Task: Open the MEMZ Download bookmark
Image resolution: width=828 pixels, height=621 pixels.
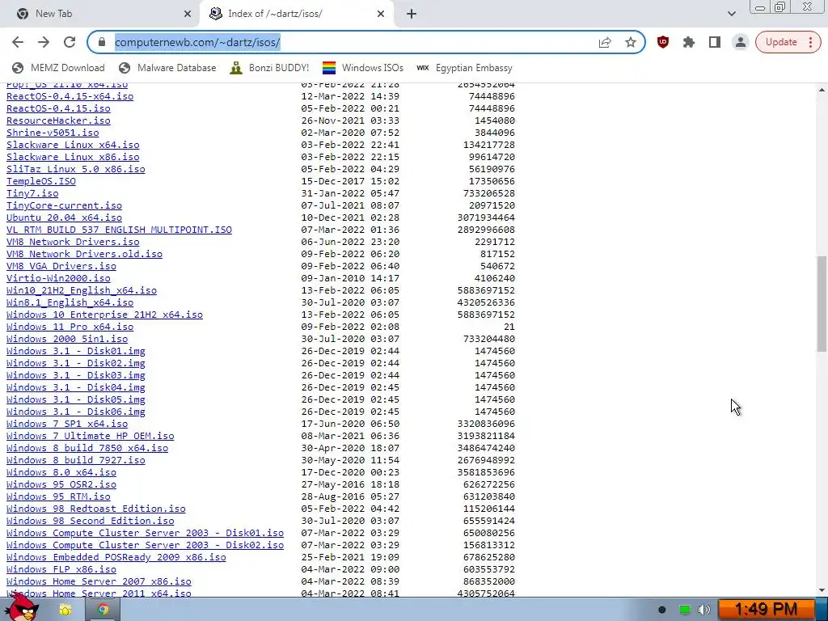Action: [x=58, y=68]
